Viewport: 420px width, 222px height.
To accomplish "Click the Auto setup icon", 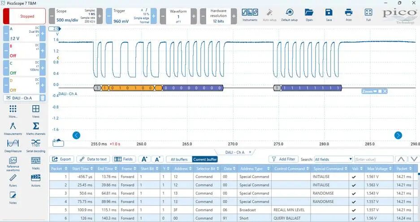I will tap(269, 15).
